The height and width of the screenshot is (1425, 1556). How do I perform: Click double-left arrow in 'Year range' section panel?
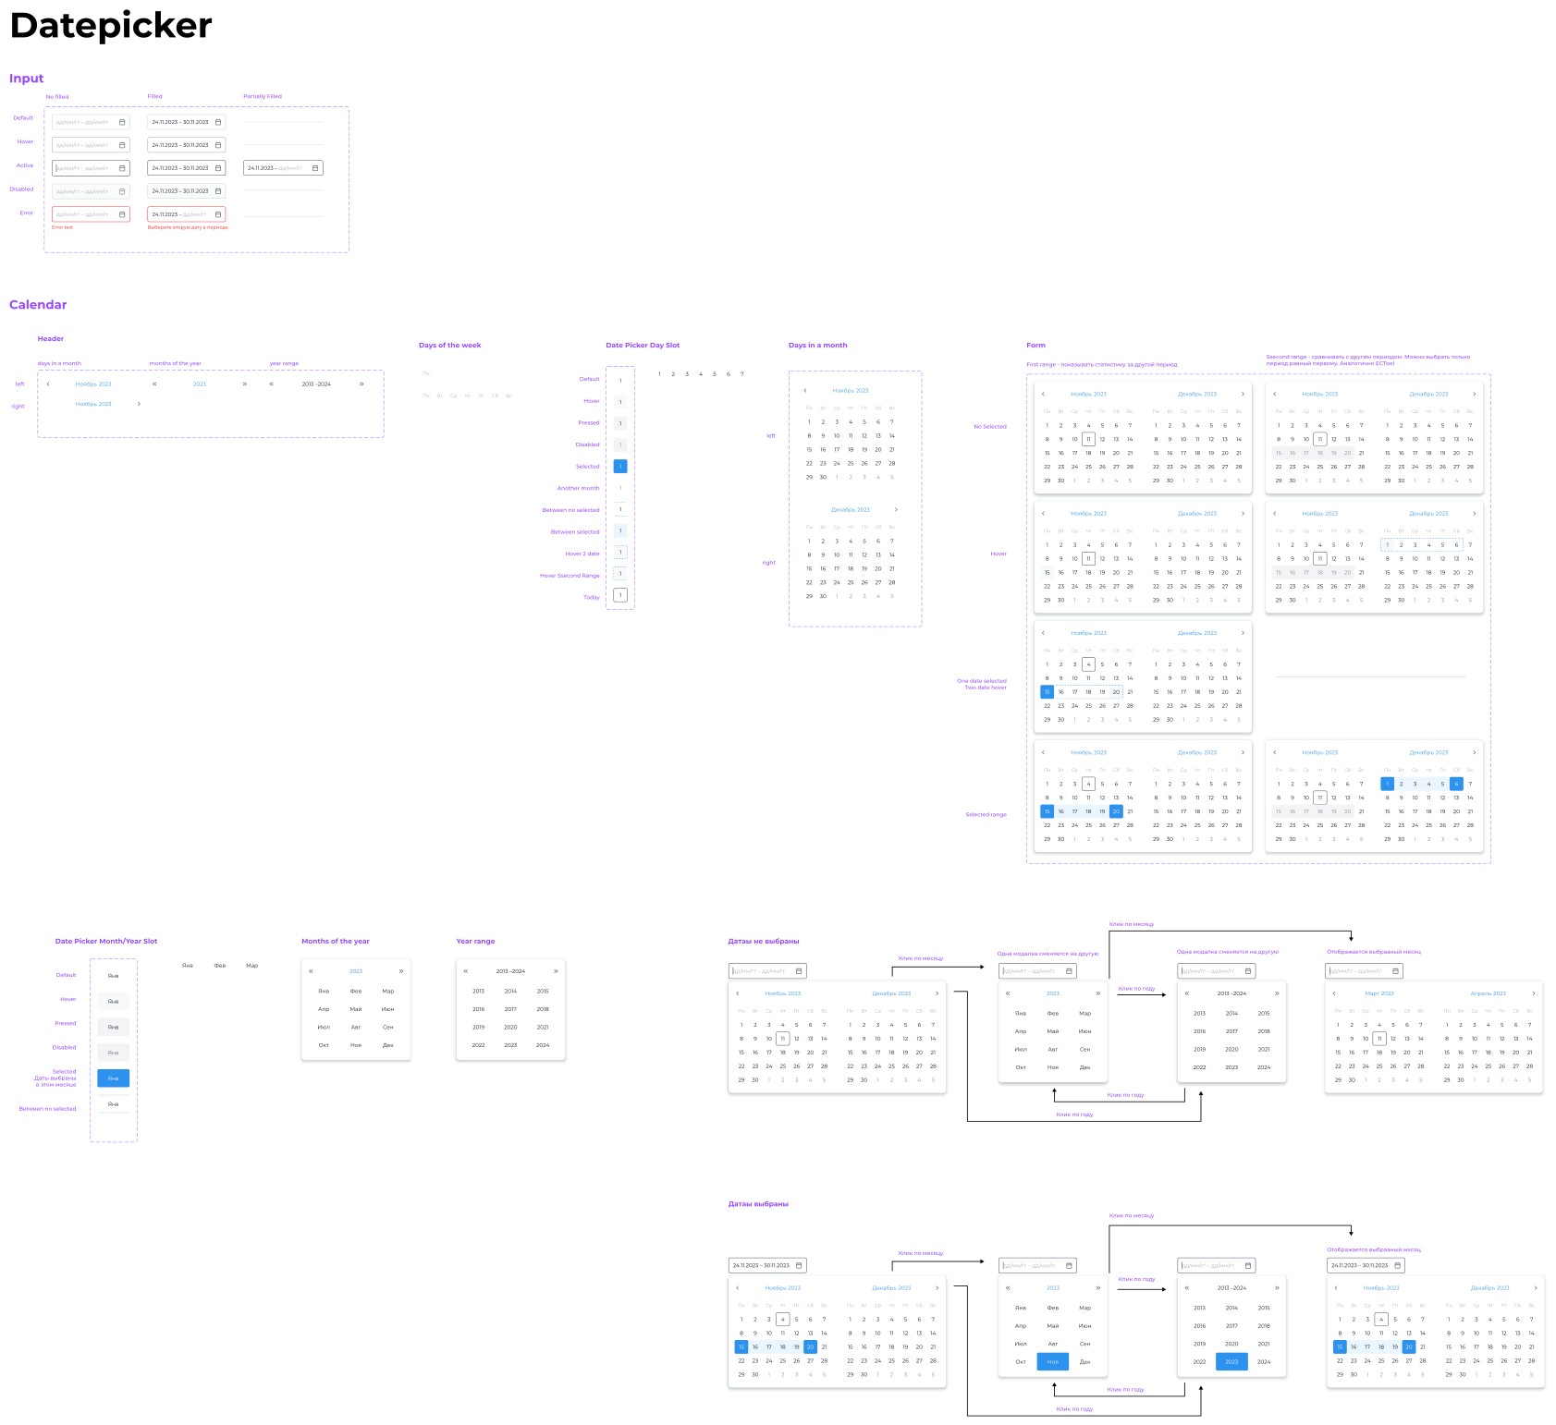(x=466, y=971)
